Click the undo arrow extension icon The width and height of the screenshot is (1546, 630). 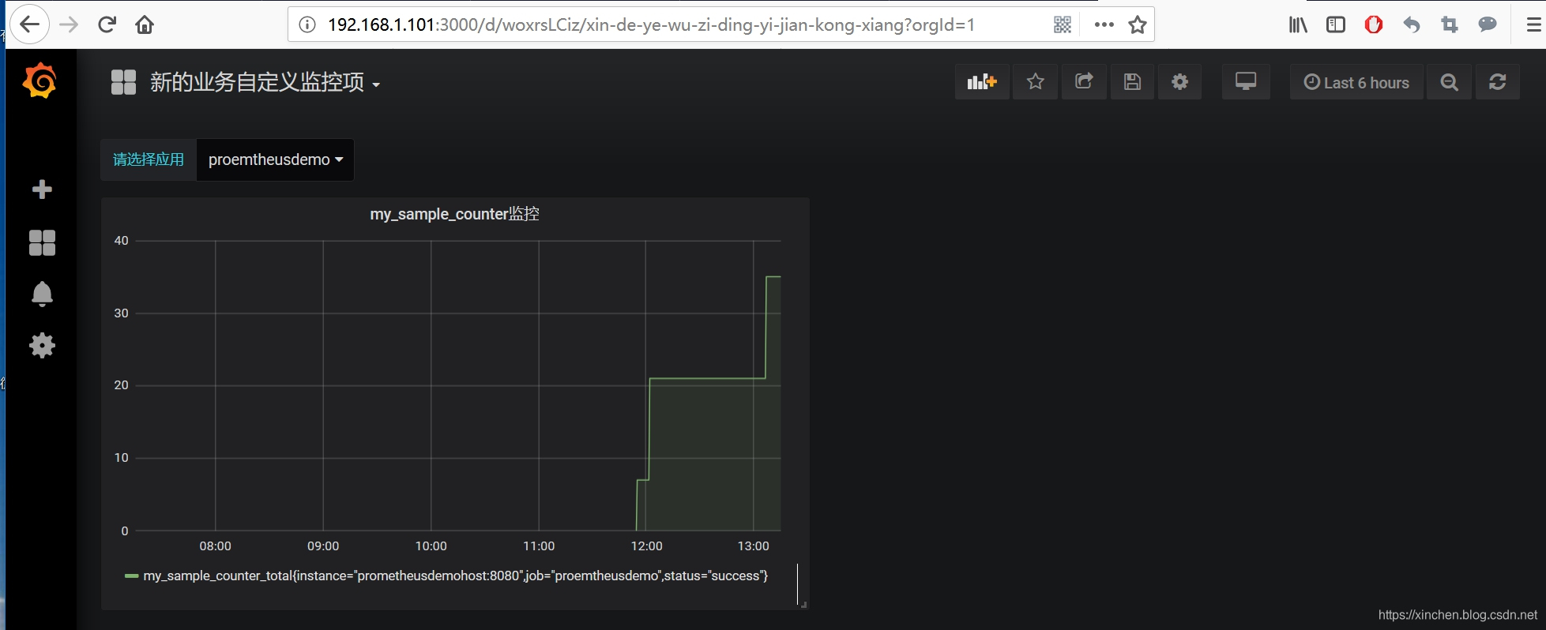point(1412,24)
